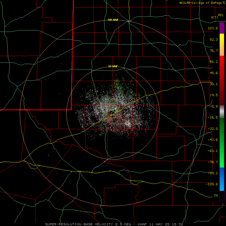Click the 50 NMI range ring label

pos(113,67)
